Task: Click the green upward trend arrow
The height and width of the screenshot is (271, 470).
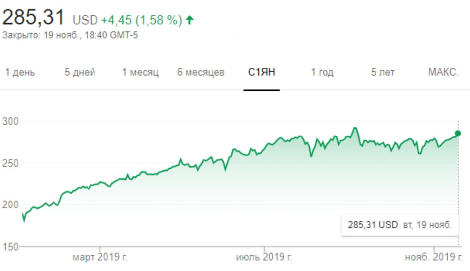Action: click(x=189, y=20)
